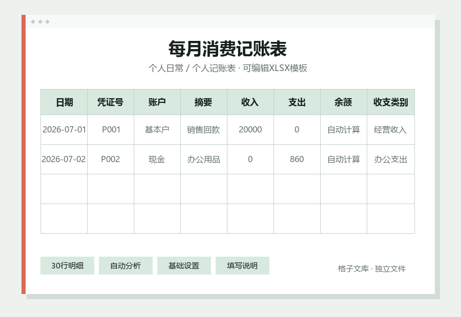The height and width of the screenshot is (317, 461).
Task: Click 自动计算 in the P001 row
Action: [344, 130]
